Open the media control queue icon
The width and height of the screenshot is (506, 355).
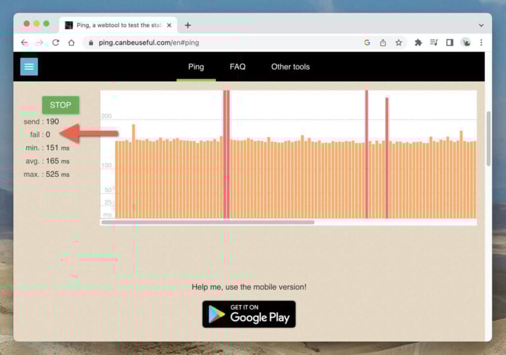click(434, 43)
